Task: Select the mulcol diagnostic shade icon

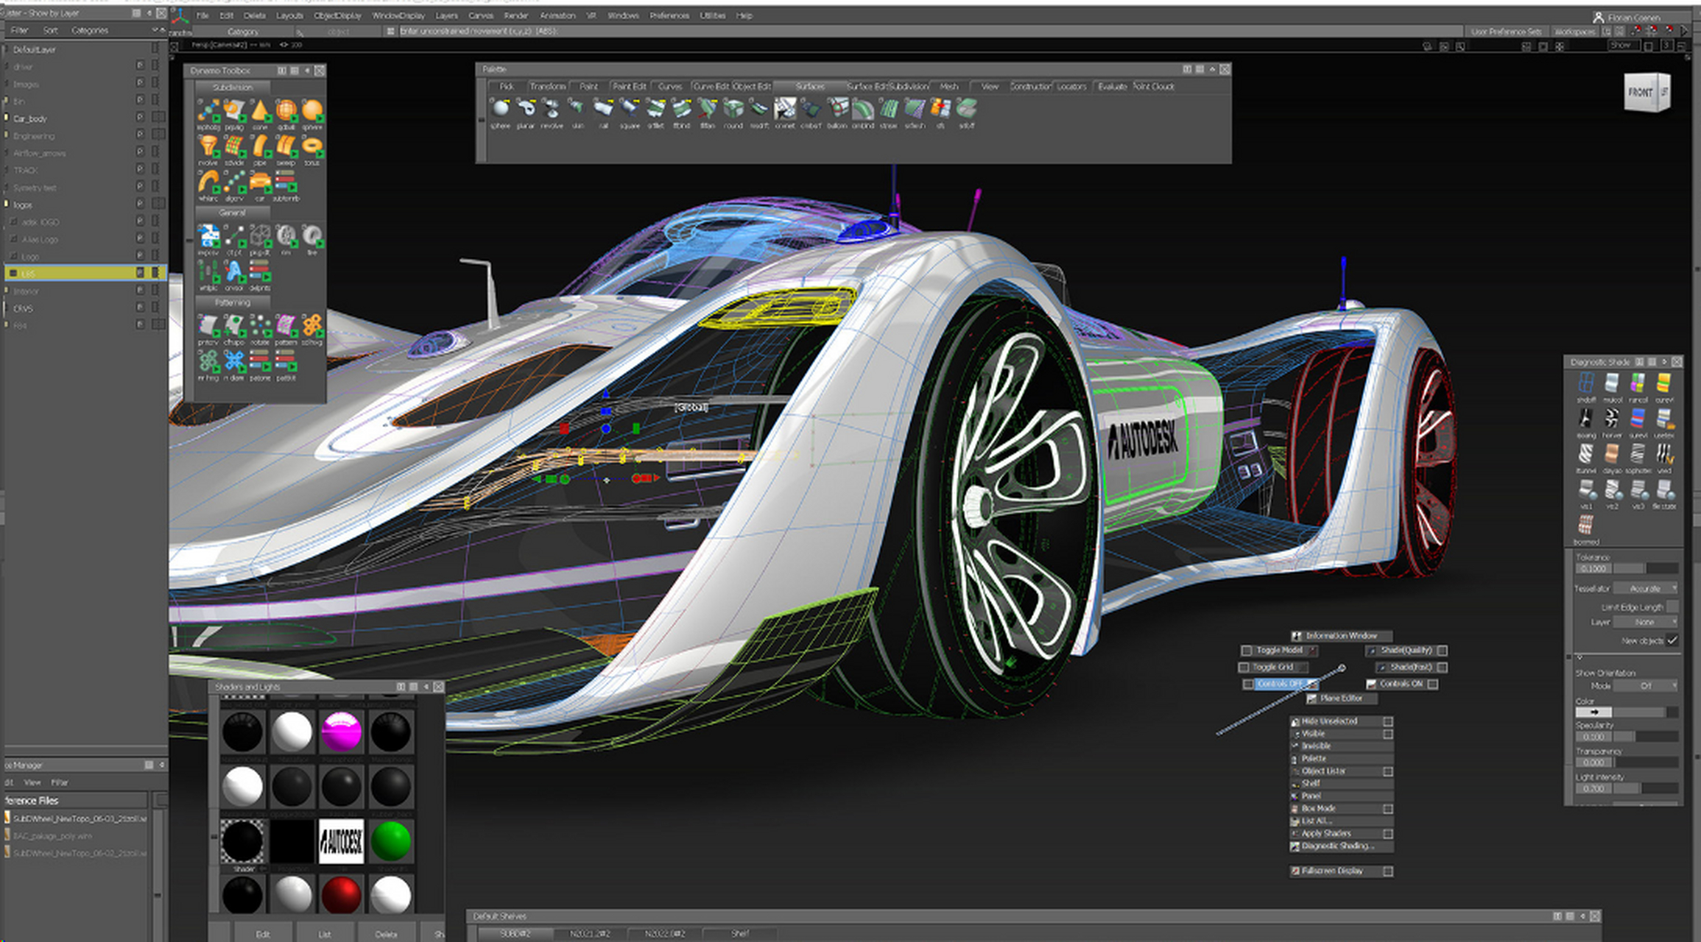Action: click(x=1612, y=383)
